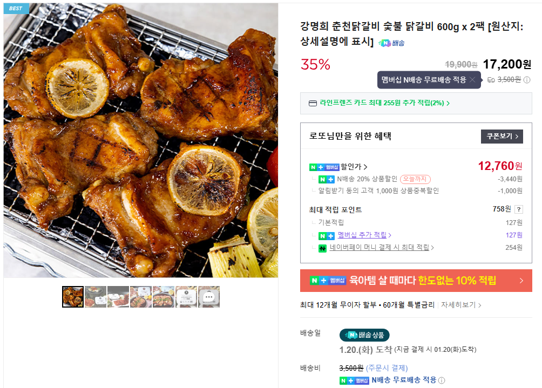This screenshot has width=542, height=388.
Task: Click the question mark beside 758원 points
Action: pyautogui.click(x=518, y=209)
